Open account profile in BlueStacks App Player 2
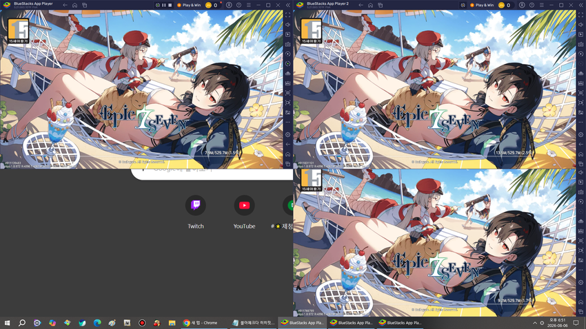 tap(522, 6)
